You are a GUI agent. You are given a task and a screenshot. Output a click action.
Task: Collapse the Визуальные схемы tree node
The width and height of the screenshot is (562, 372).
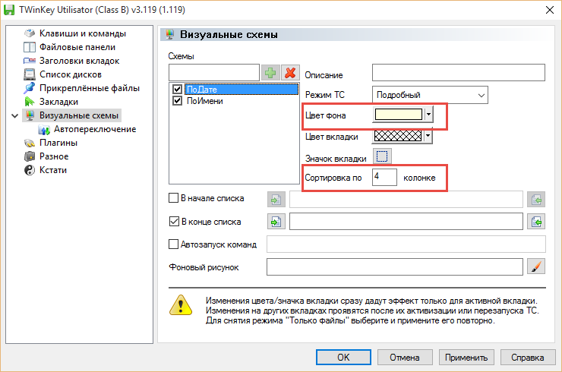15,115
